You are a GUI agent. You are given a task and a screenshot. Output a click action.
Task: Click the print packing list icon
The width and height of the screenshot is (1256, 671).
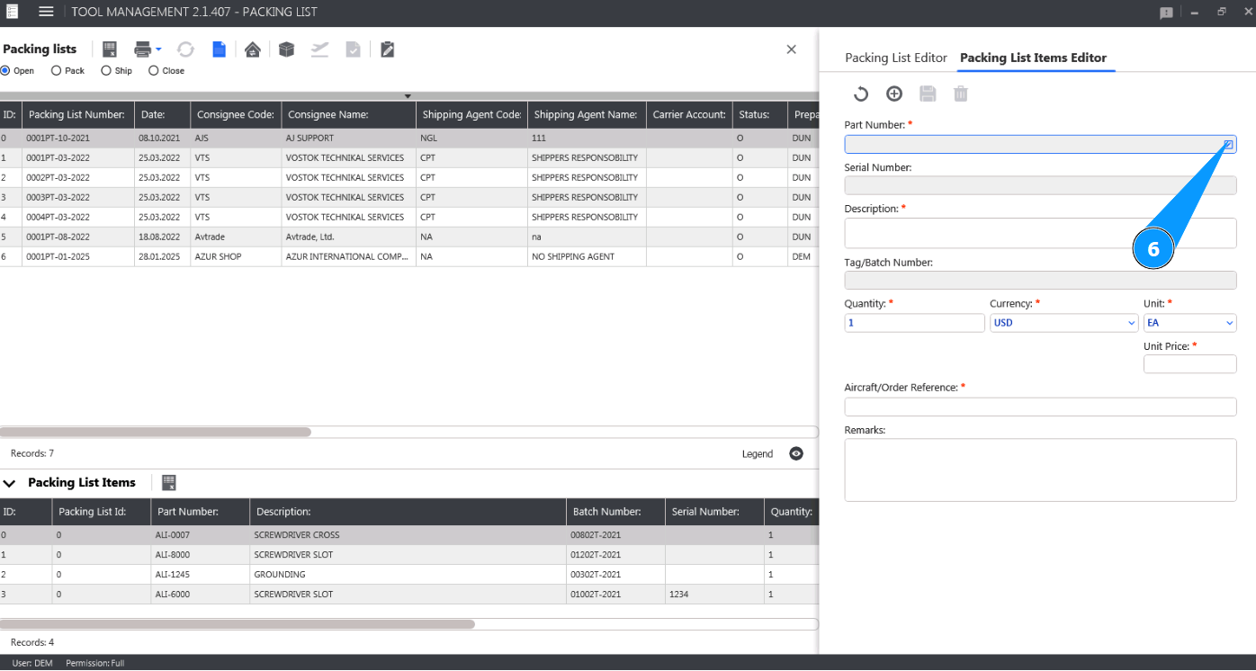[142, 49]
